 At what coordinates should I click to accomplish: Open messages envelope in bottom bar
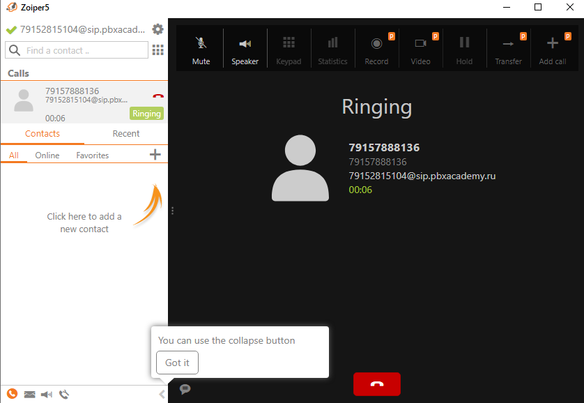(x=29, y=395)
